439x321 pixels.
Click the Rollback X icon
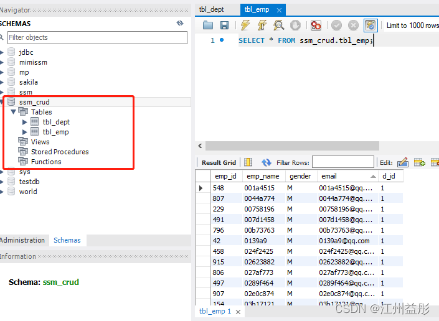353,26
